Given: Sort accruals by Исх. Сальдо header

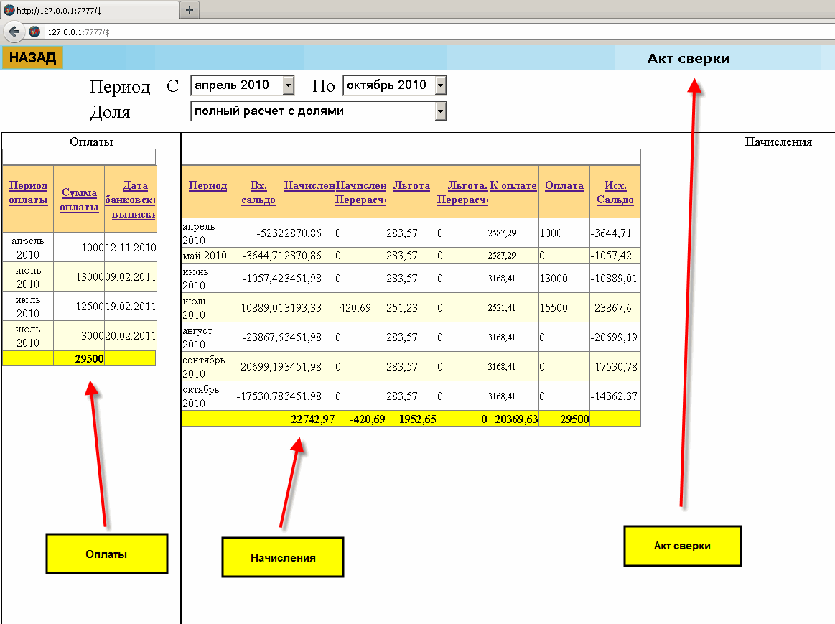Looking at the screenshot, I should (x=615, y=192).
